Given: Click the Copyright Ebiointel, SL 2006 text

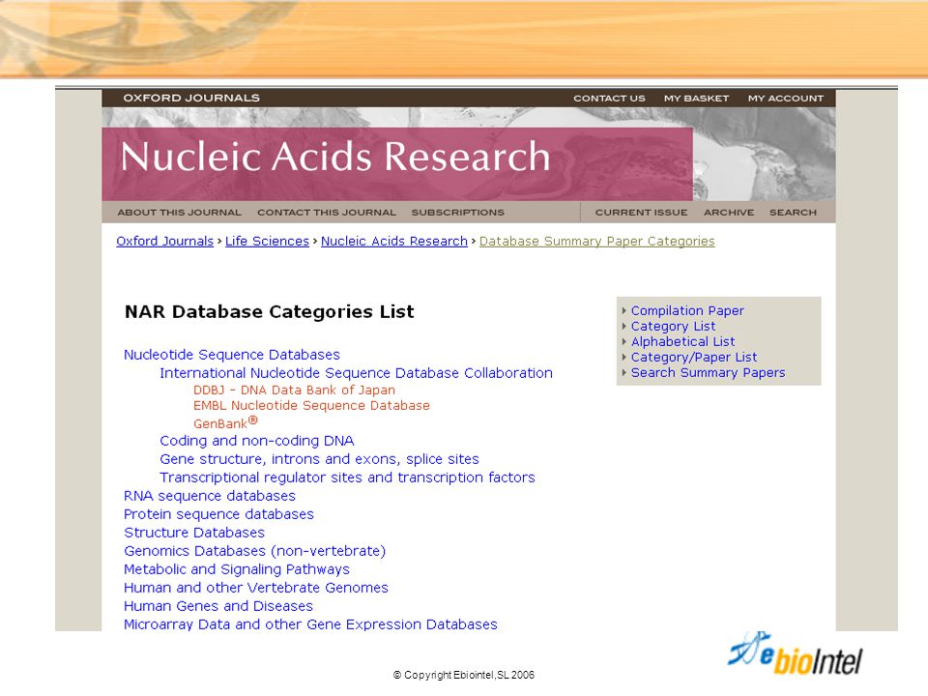Looking at the screenshot, I should tap(463, 676).
